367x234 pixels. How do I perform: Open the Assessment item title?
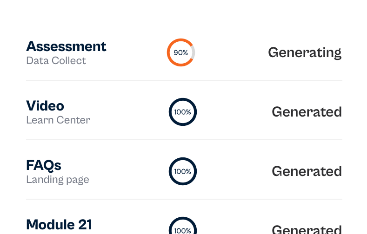tap(66, 46)
